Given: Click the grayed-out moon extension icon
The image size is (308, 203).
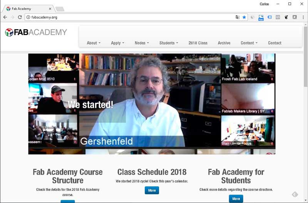Looking at the screenshot, I should 253,17.
